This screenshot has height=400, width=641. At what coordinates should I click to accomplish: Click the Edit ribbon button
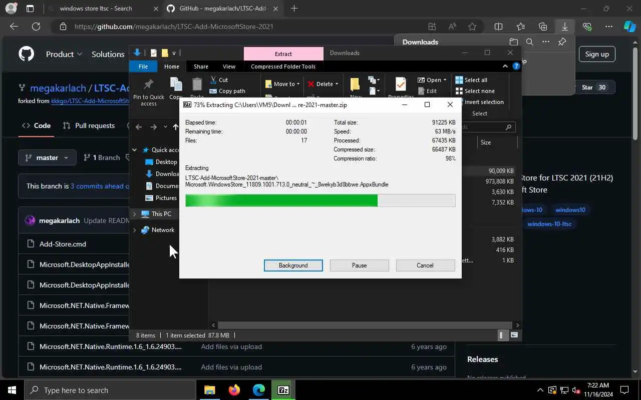(427, 91)
